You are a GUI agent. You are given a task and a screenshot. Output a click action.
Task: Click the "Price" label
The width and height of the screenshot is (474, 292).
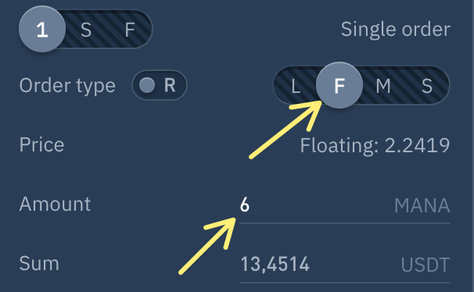pyautogui.click(x=41, y=144)
